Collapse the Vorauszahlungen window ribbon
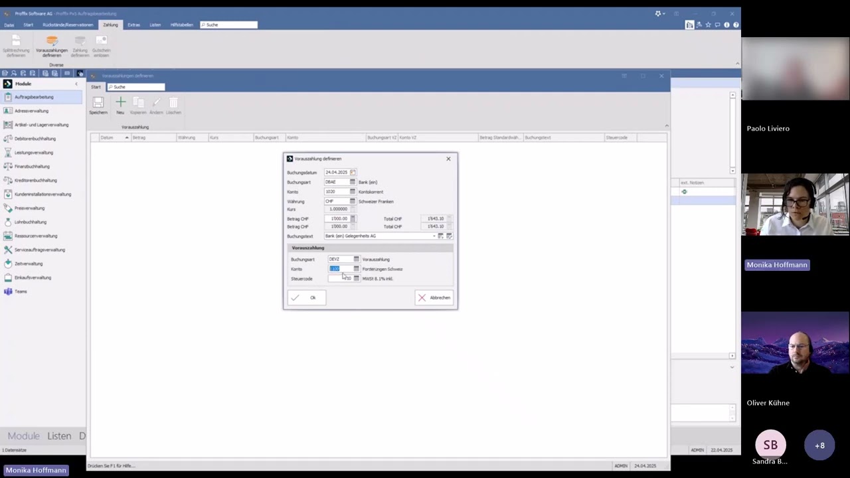Image resolution: width=850 pixels, height=478 pixels. (666, 126)
